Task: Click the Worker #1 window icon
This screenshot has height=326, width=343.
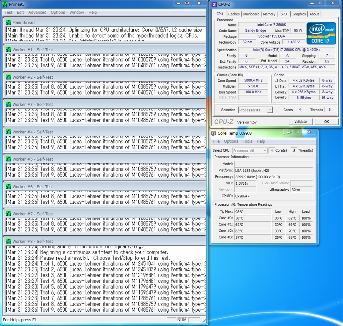Action: tap(8, 50)
